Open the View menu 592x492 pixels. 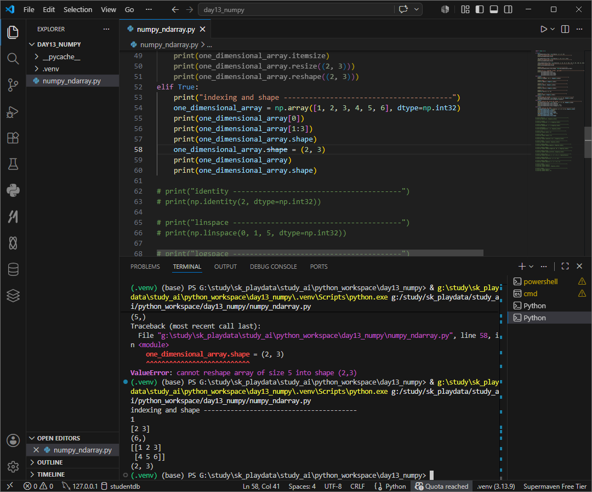point(109,9)
